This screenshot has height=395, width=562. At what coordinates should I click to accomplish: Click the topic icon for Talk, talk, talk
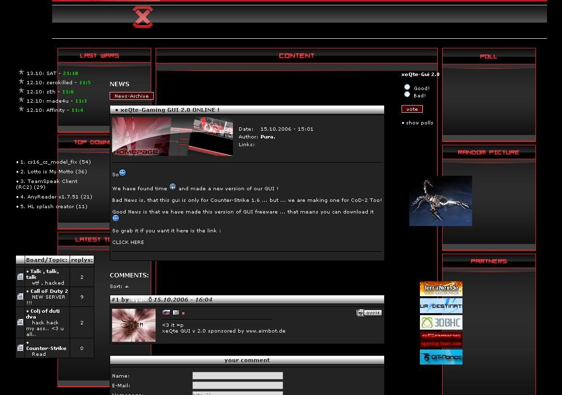(x=20, y=277)
